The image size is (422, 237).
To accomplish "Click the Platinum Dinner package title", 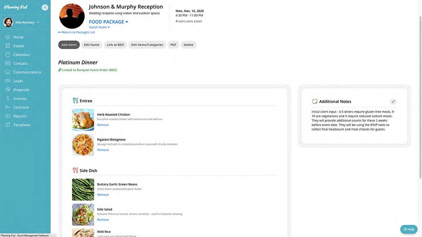I will (x=78, y=62).
